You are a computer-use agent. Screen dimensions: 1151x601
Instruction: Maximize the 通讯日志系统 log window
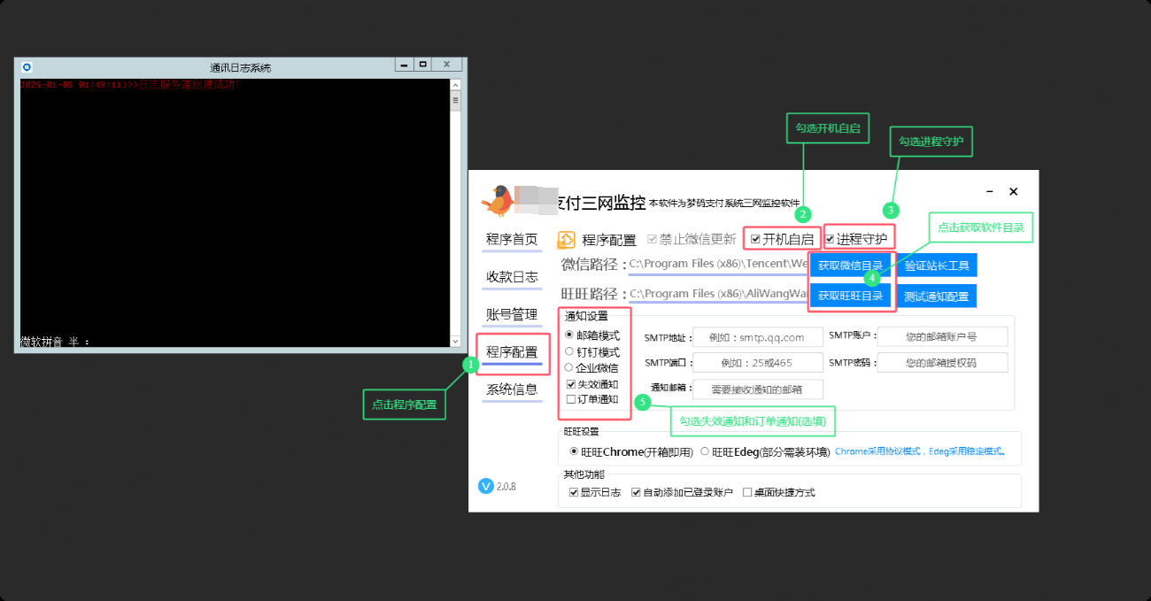tap(423, 65)
